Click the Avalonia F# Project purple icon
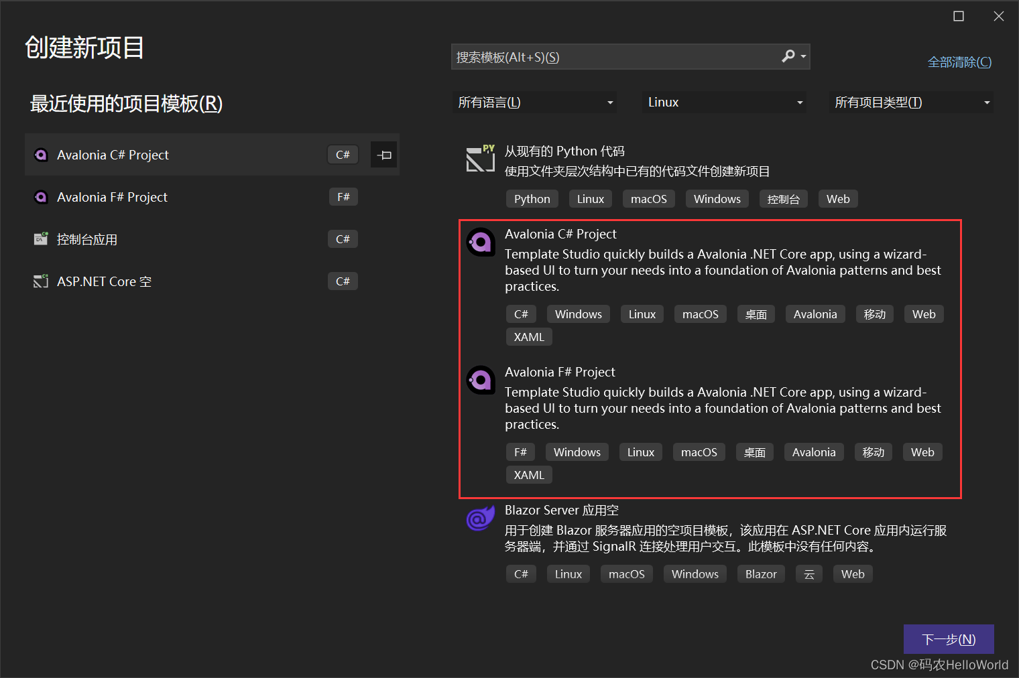Screen dimensions: 1019x678 pyautogui.click(x=480, y=380)
